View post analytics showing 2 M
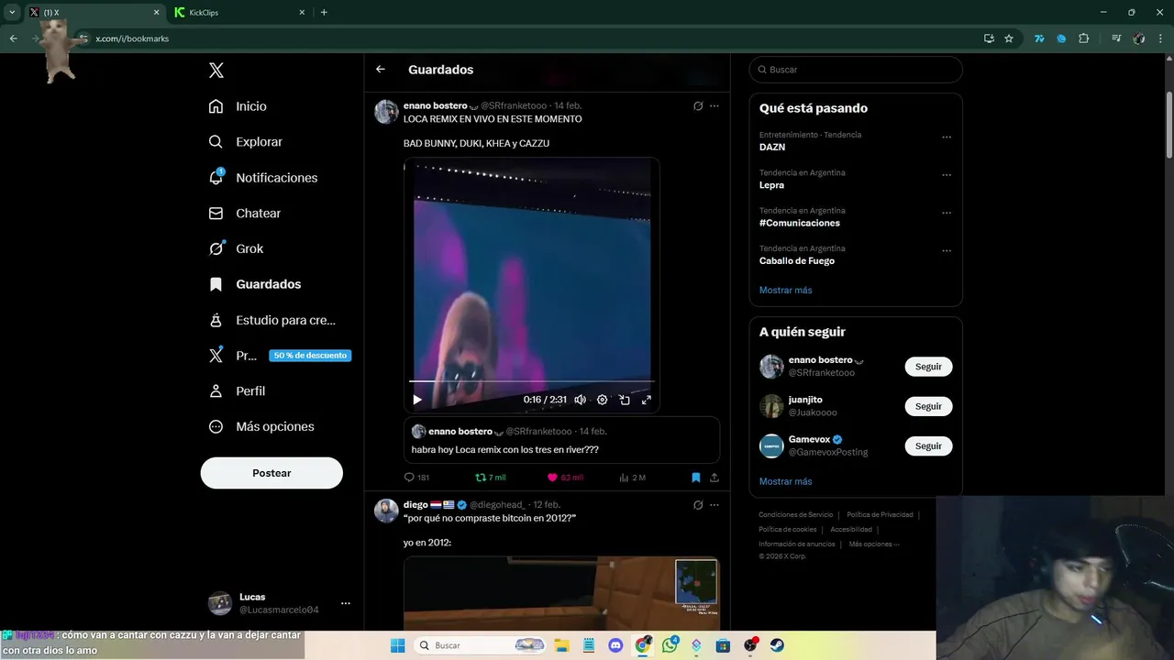Viewport: 1174px width, 660px height. (632, 478)
